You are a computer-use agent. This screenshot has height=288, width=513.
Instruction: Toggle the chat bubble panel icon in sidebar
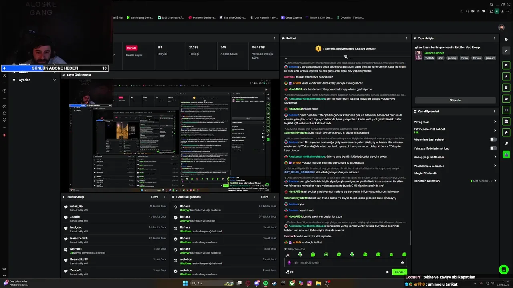(506, 98)
